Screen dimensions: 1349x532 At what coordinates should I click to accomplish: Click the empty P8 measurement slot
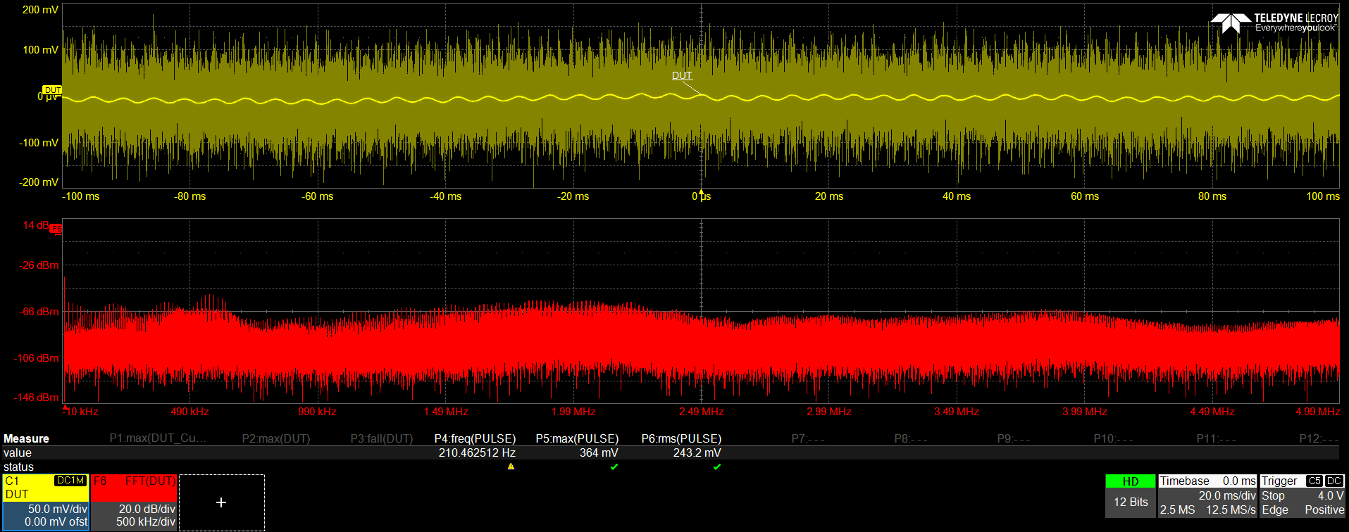pyautogui.click(x=911, y=438)
